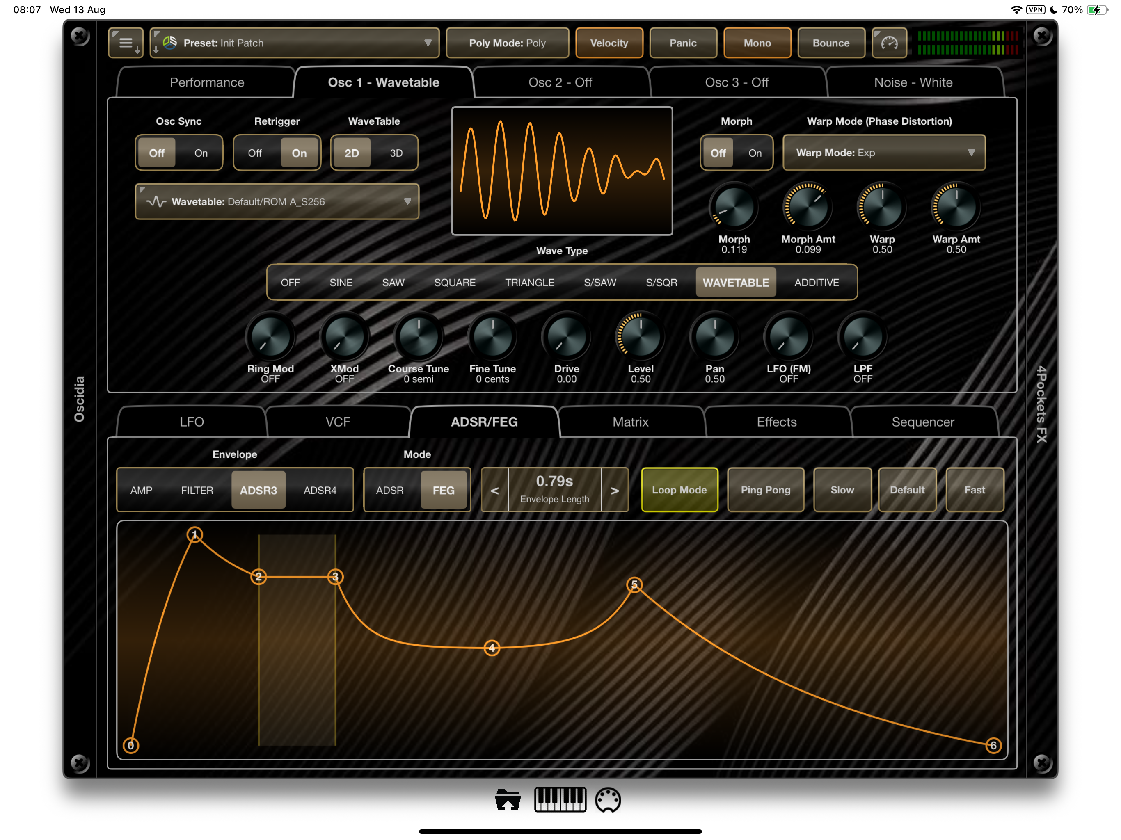The width and height of the screenshot is (1121, 840).
Task: Open the Effects tab
Action: pos(776,422)
